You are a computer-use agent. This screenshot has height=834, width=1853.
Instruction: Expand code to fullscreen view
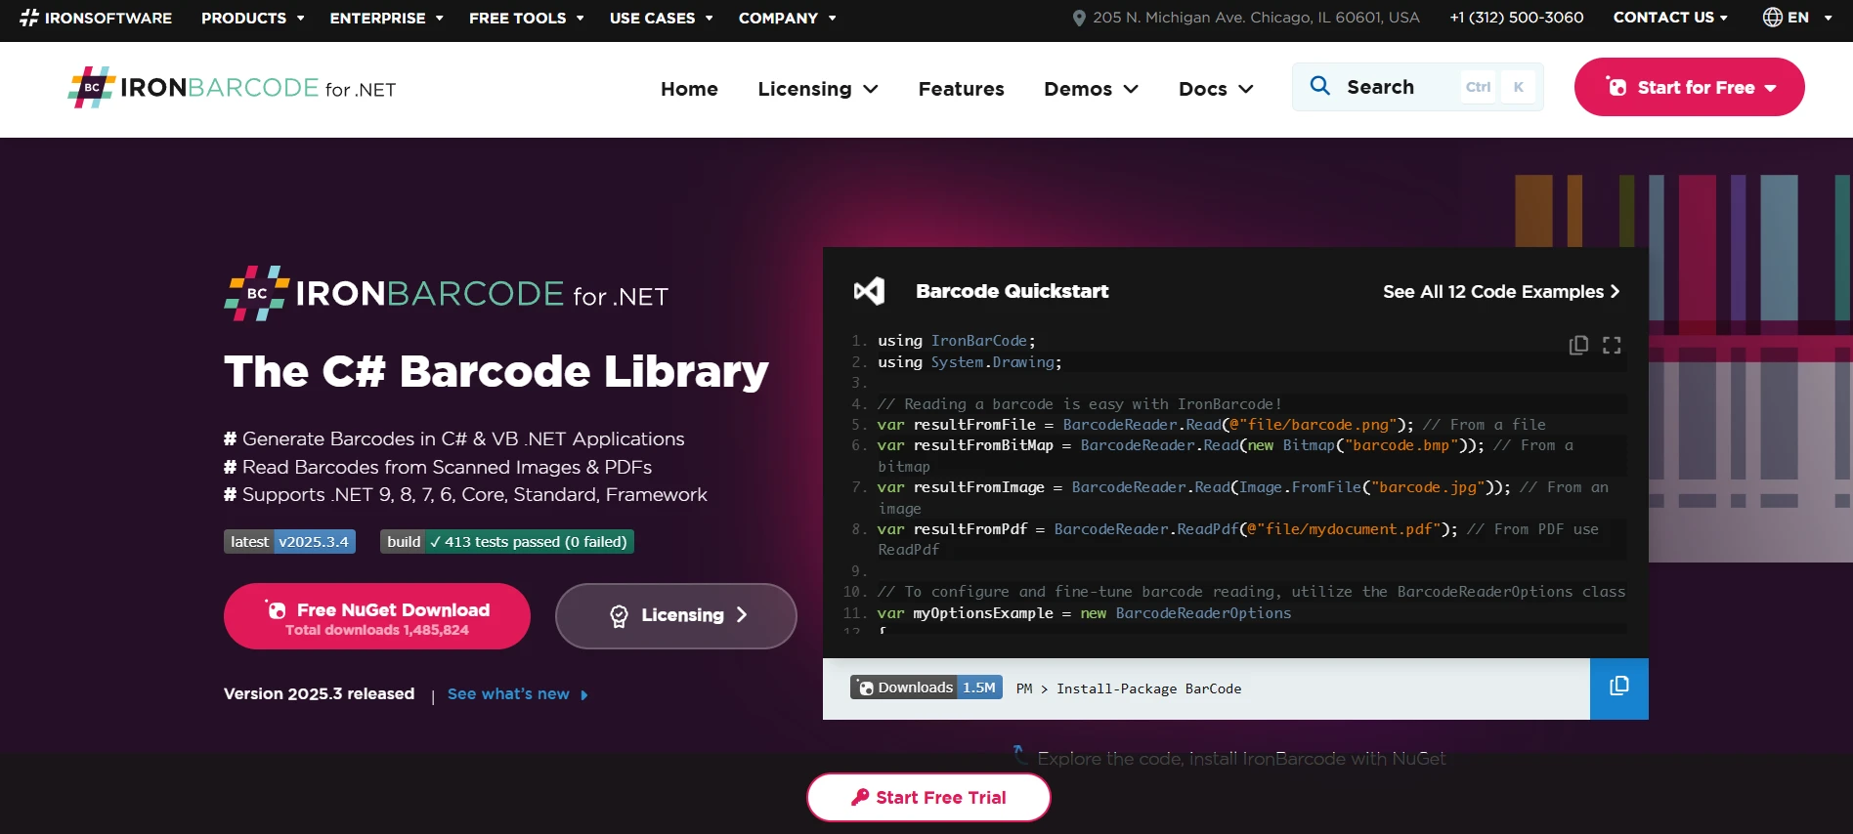(x=1612, y=345)
